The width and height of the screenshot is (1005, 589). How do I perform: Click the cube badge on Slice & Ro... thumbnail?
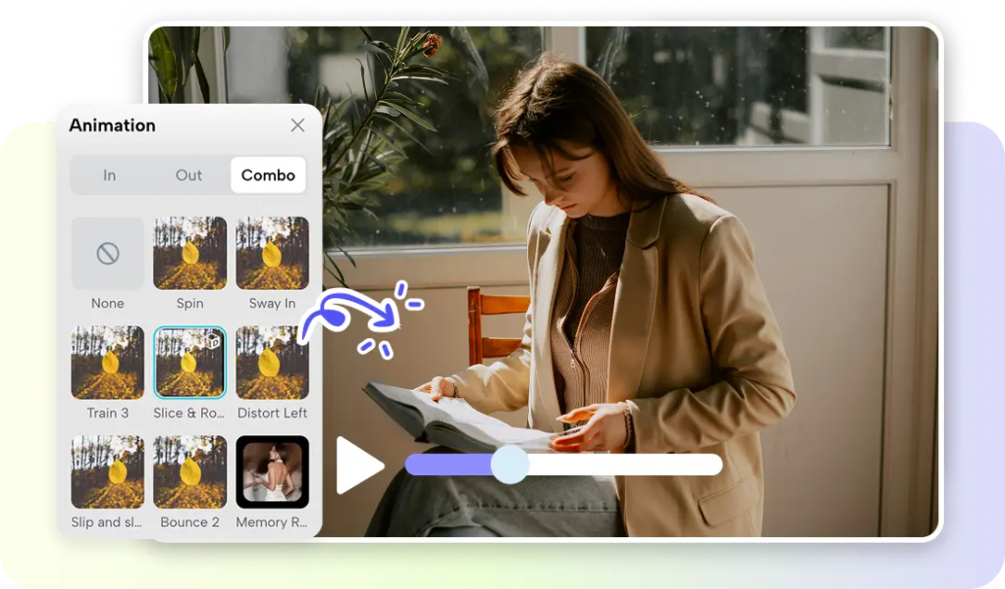pos(213,341)
